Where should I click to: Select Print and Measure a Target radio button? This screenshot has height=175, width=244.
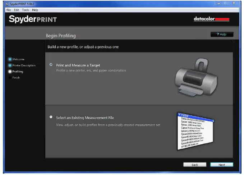(51, 65)
